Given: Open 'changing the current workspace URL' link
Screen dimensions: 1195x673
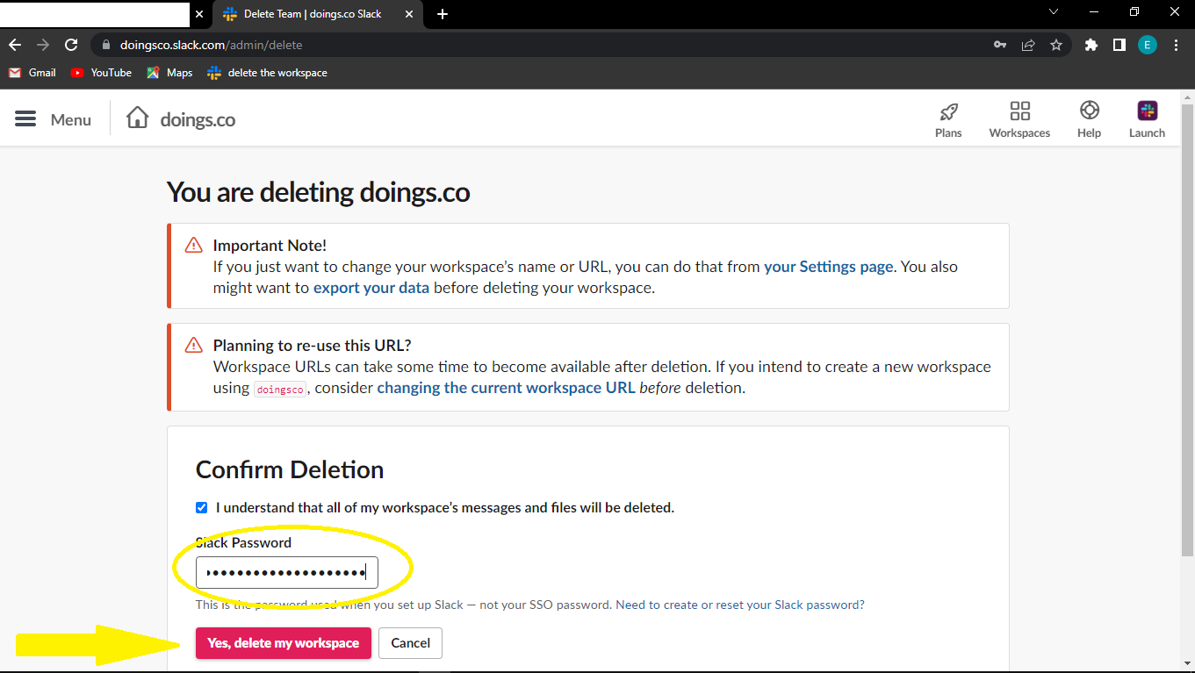Looking at the screenshot, I should (x=506, y=388).
